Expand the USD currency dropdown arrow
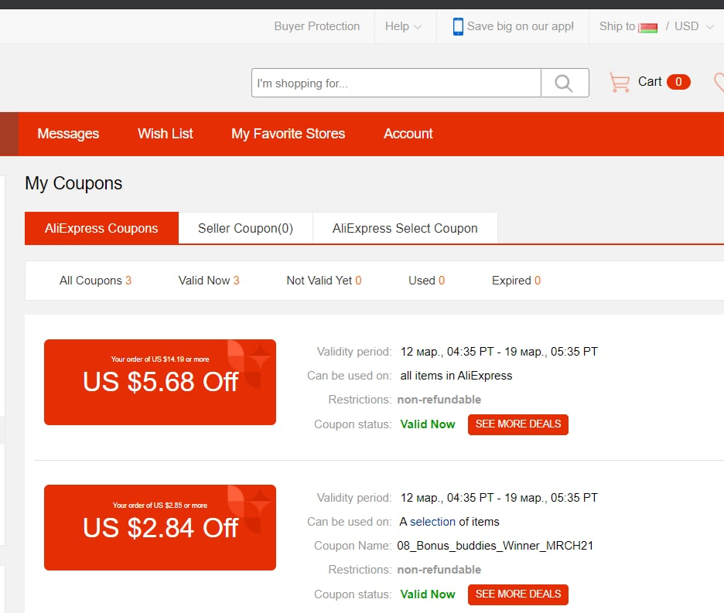The image size is (724, 613). [x=709, y=27]
